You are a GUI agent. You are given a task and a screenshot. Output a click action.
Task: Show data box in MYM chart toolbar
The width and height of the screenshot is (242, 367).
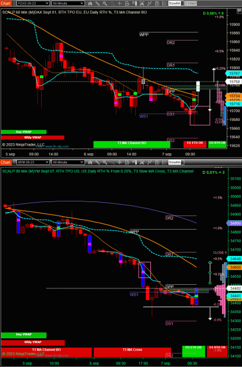coord(127,162)
